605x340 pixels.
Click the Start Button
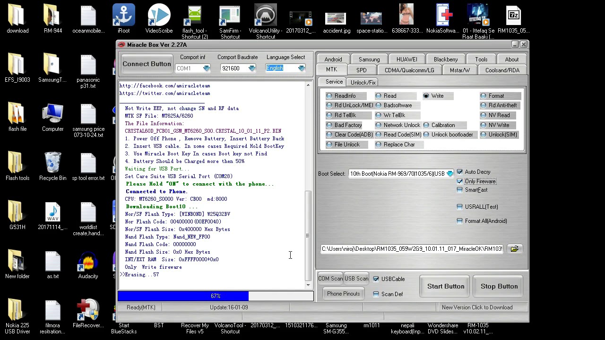coord(446,286)
